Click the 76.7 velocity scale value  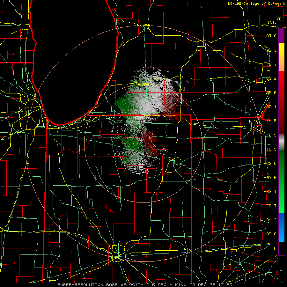[271, 64]
